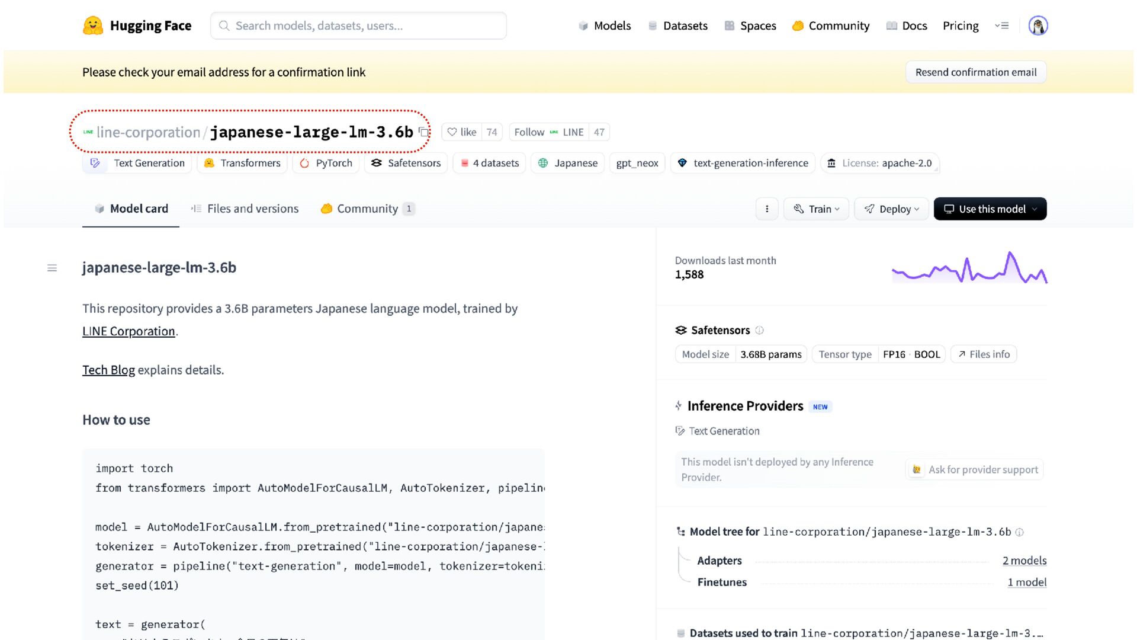Image resolution: width=1137 pixels, height=640 pixels.
Task: Click the line-corporation owner link
Action: (148, 132)
